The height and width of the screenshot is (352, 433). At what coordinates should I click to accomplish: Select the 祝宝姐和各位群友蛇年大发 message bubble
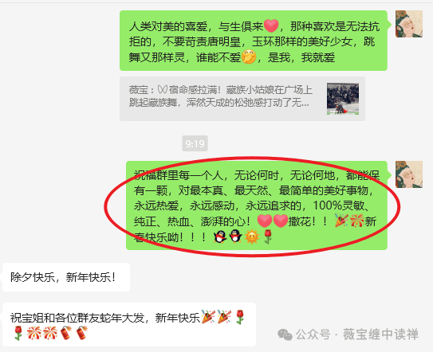[x=129, y=324]
